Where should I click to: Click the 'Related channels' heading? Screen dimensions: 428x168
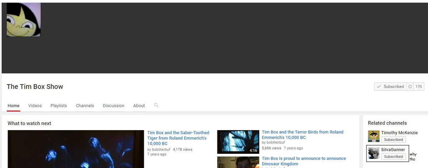pos(387,123)
